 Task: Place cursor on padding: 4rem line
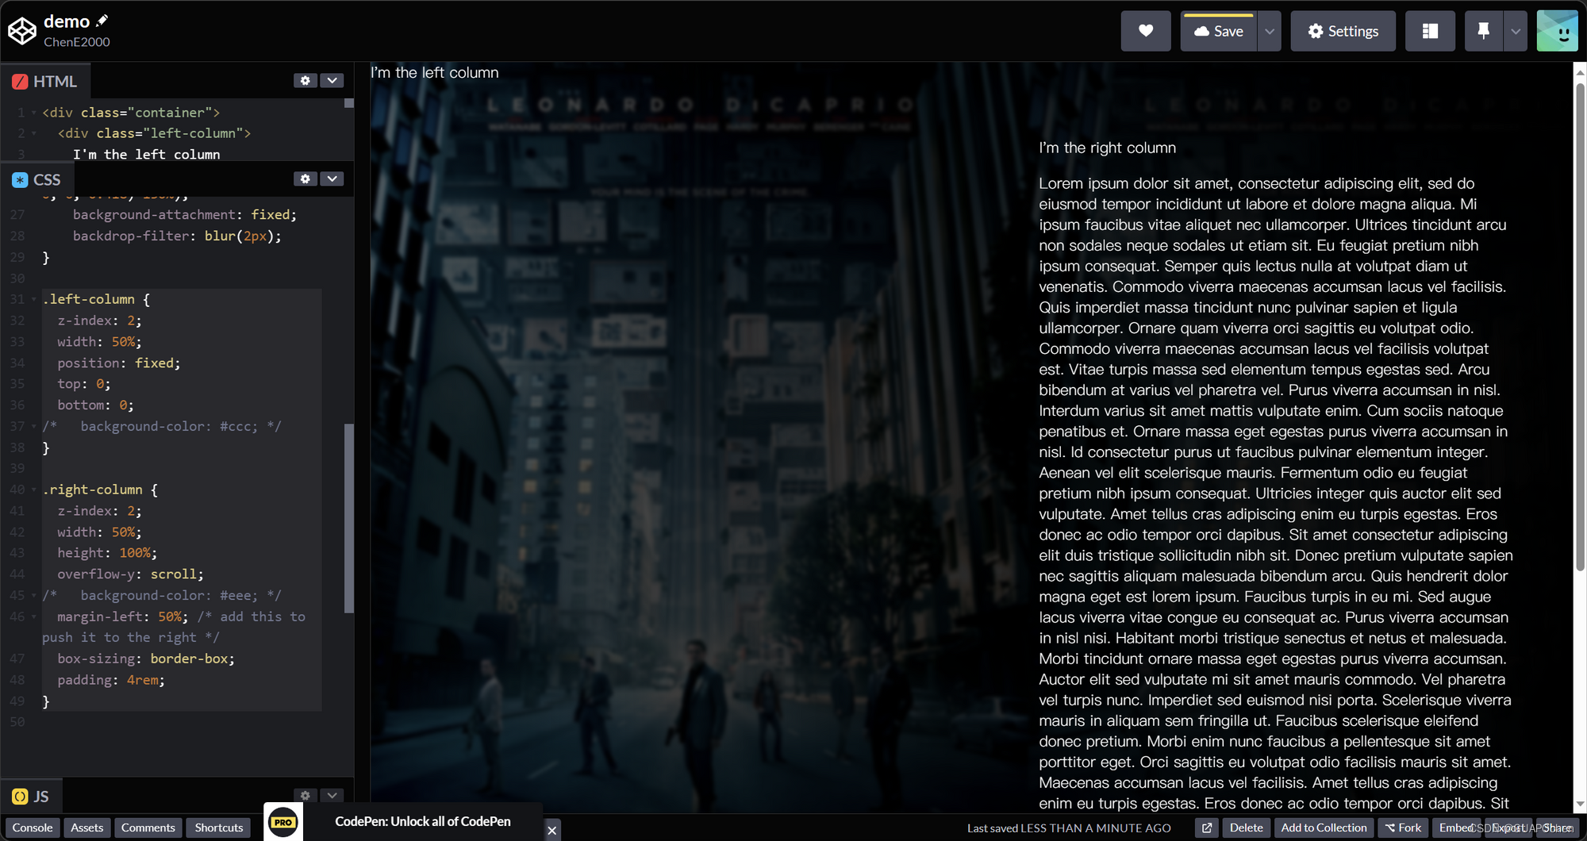111,680
